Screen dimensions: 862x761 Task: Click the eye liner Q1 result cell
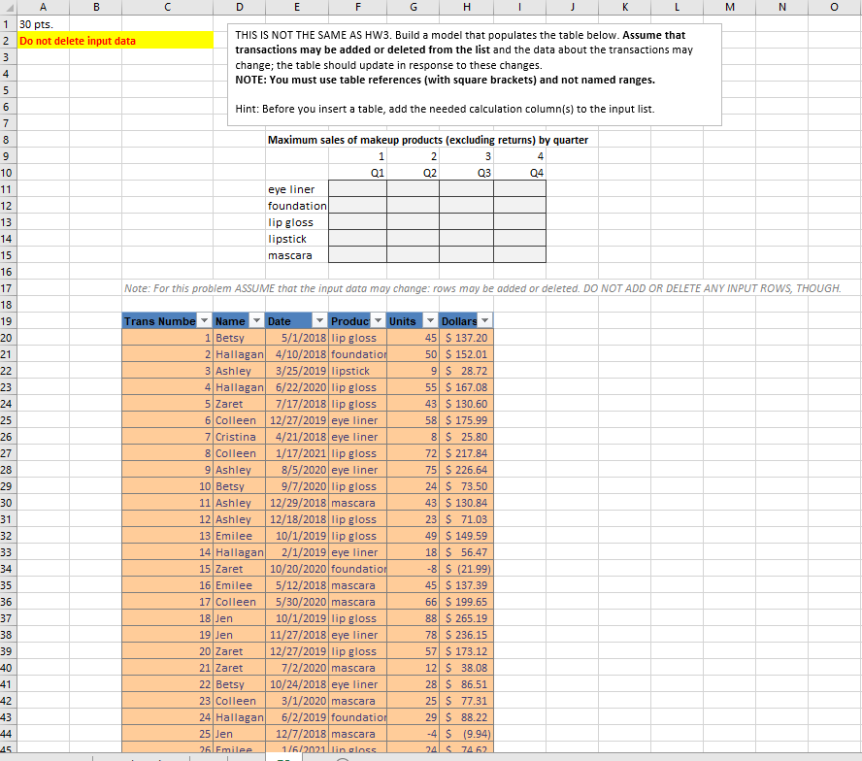(x=358, y=189)
